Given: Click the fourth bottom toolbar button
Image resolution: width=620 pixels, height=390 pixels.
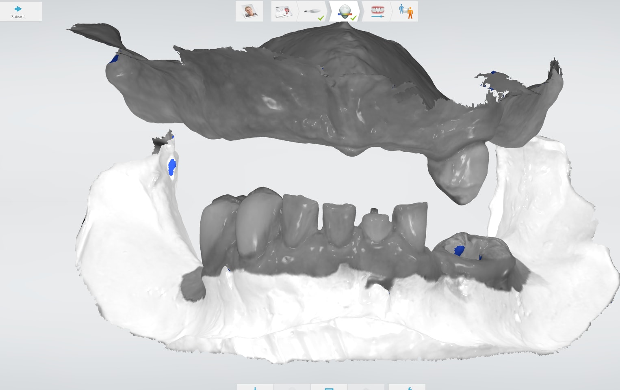Looking at the screenshot, I should pyautogui.click(x=366, y=387).
